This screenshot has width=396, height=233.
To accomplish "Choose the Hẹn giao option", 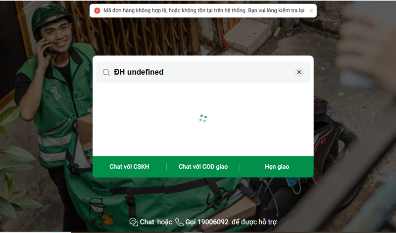I will 277,167.
